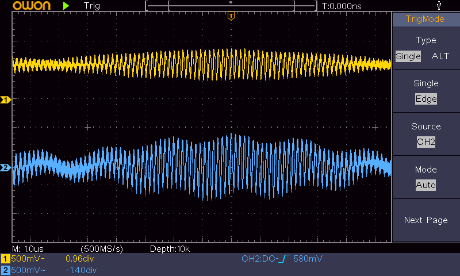Click the rising edge trigger slope icon
Image resolution: width=460 pixels, height=276 pixels.
pyautogui.click(x=283, y=259)
